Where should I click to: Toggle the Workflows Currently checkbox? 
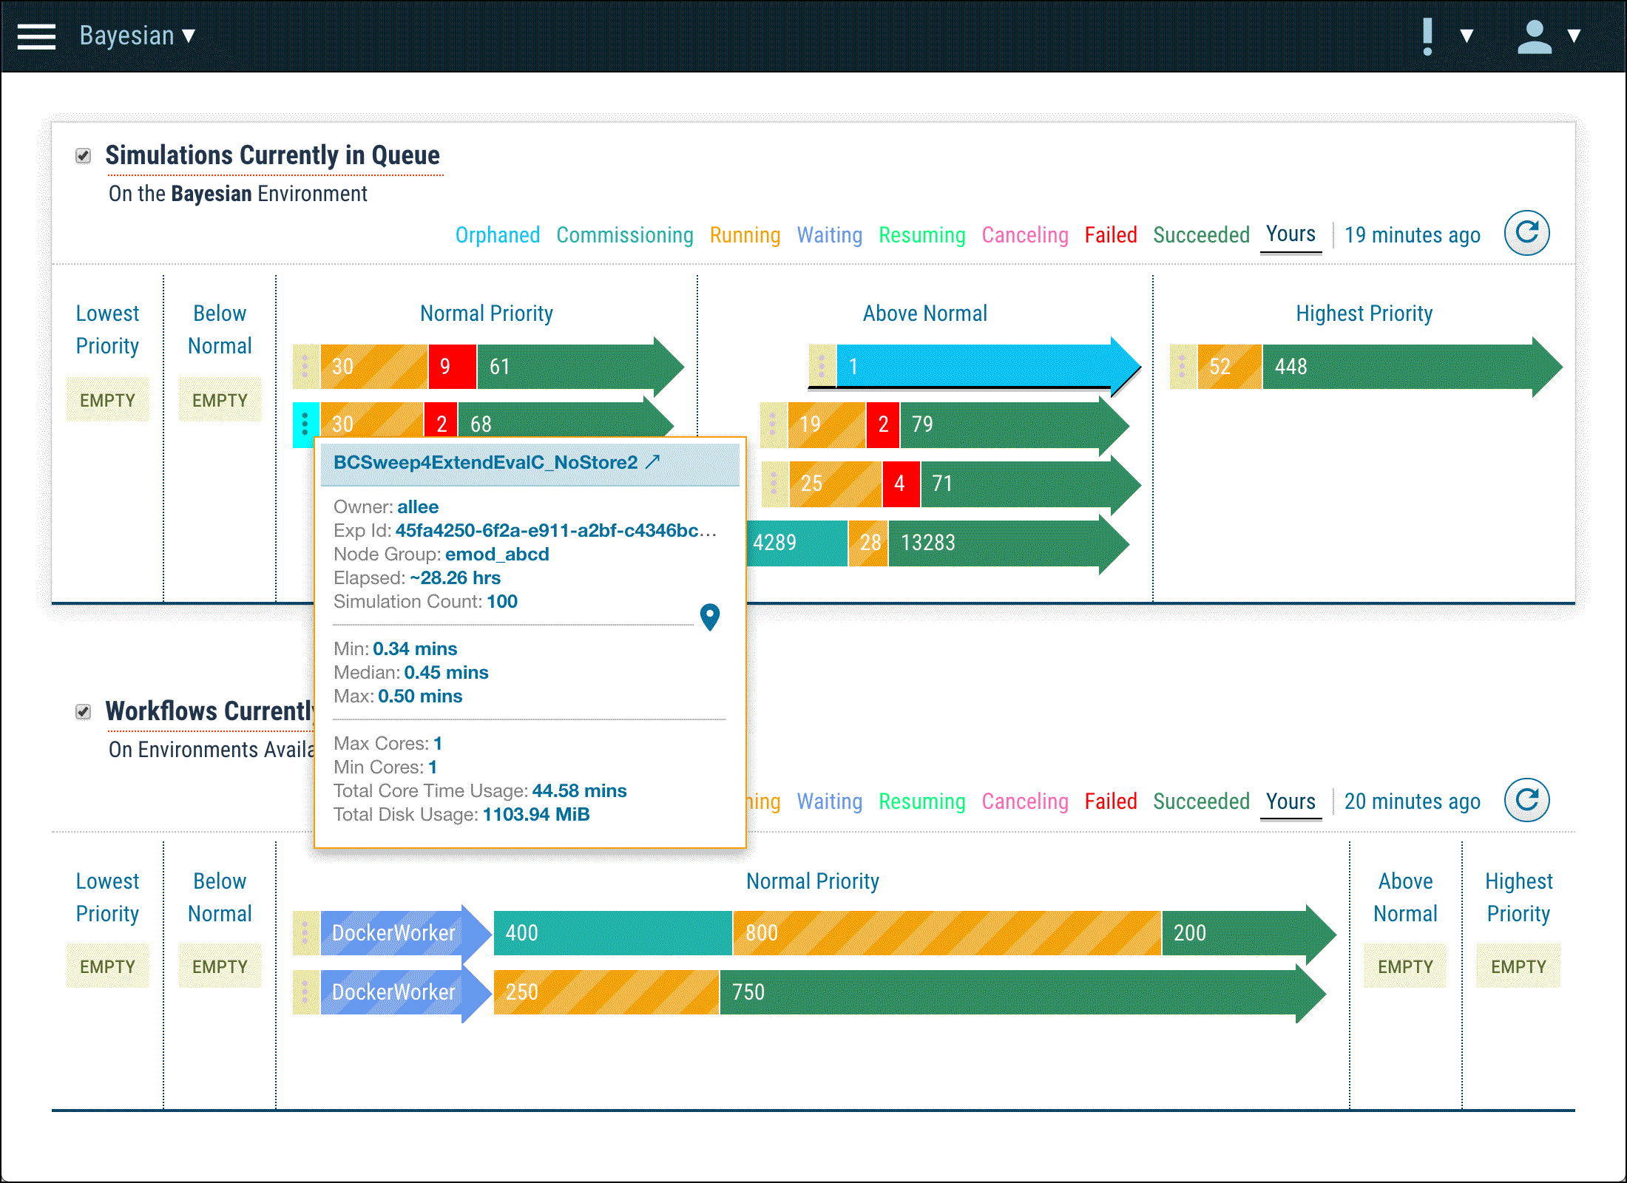tap(83, 712)
